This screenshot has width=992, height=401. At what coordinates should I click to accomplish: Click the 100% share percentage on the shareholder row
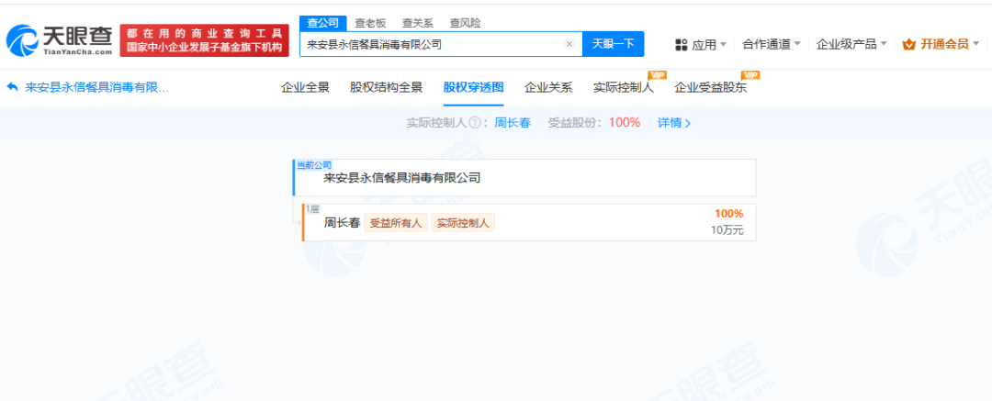pyautogui.click(x=728, y=214)
